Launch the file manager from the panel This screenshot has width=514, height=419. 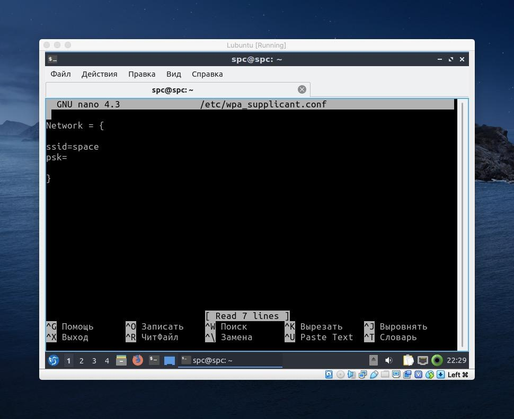(x=121, y=360)
